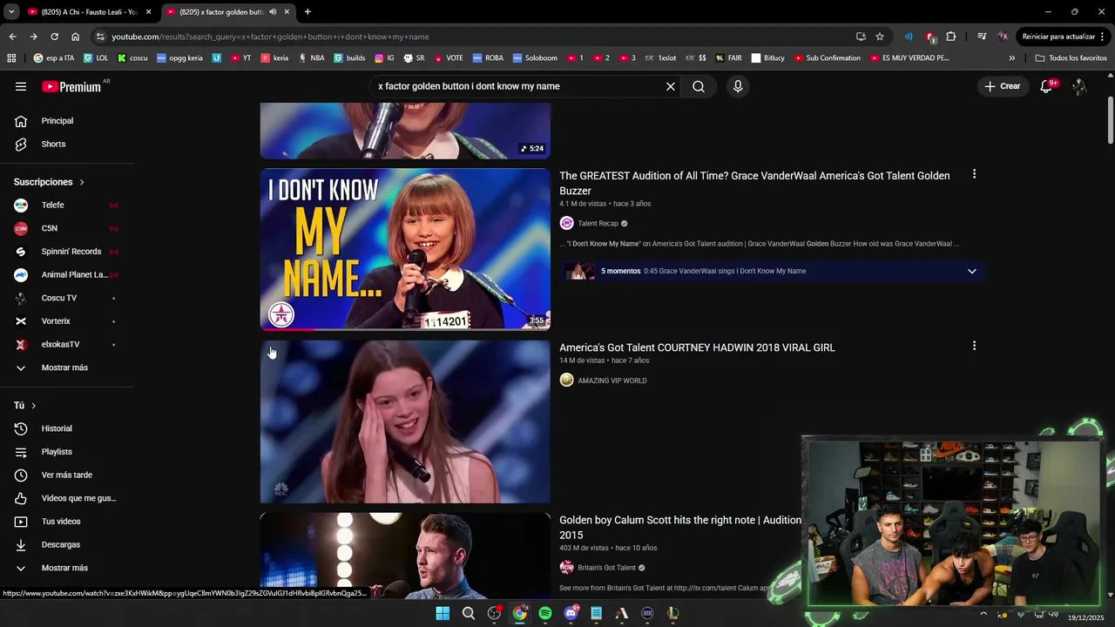Open the GREATEST Audition of All Time title

[754, 183]
